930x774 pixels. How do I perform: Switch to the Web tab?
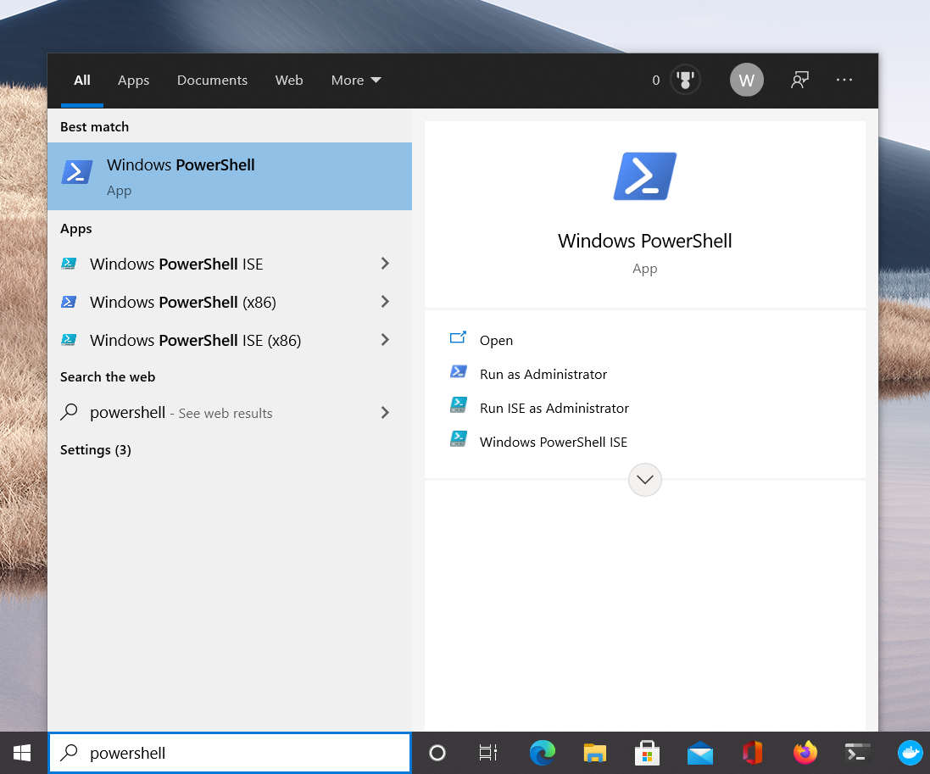289,80
